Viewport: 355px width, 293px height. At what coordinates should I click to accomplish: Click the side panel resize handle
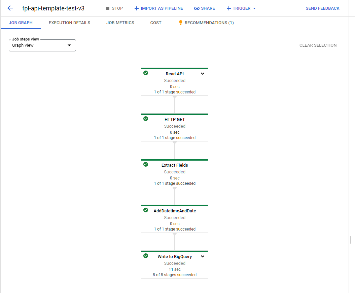(x=351, y=240)
